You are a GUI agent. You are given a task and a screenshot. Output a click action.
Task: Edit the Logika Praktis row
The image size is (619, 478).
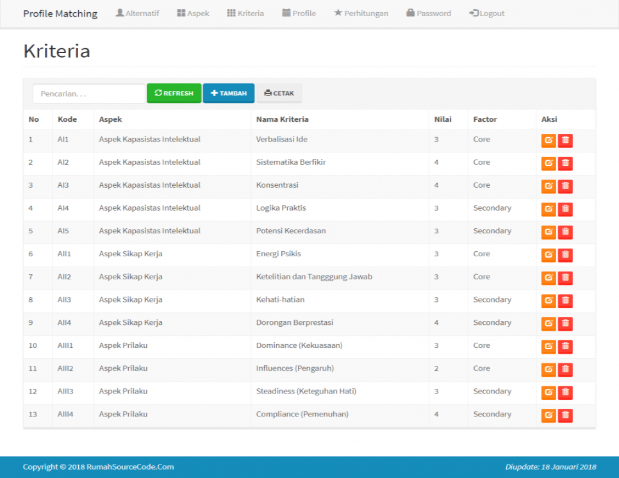(x=549, y=209)
